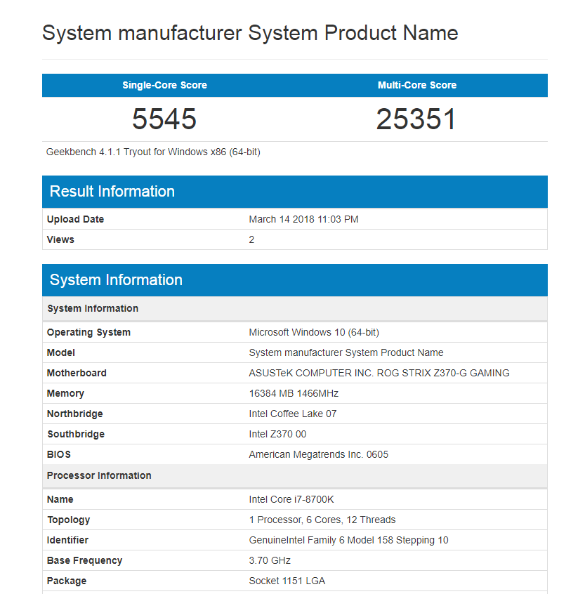Click the Identifier label
The height and width of the screenshot is (594, 585).
click(x=67, y=540)
